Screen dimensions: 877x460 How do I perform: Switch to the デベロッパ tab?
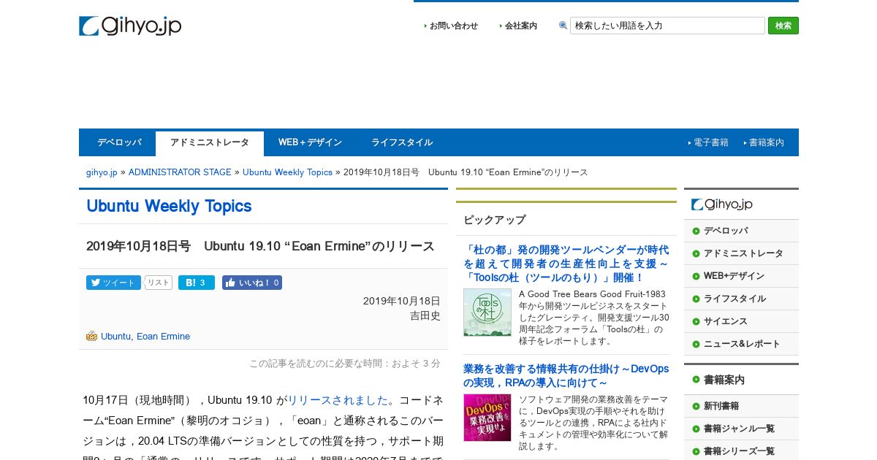pos(119,142)
